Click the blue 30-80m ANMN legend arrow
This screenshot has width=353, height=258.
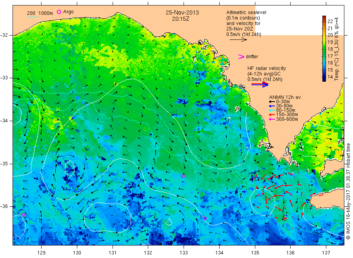[x=272, y=106]
